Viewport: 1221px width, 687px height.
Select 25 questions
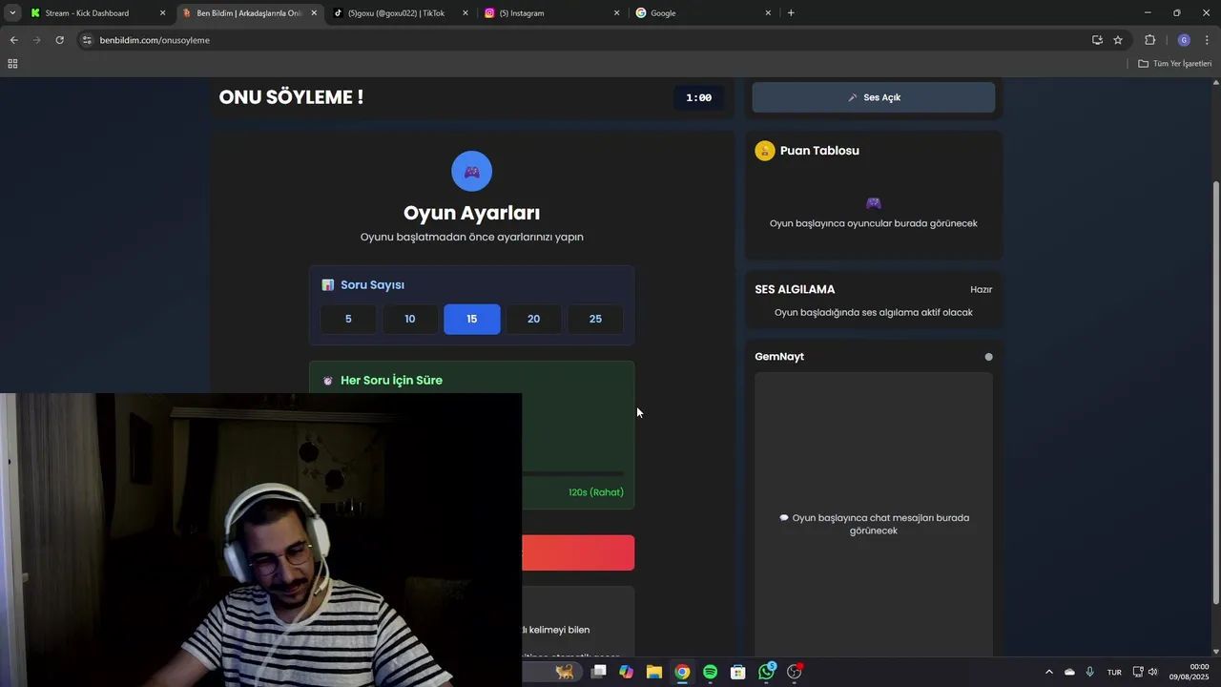pyautogui.click(x=595, y=319)
